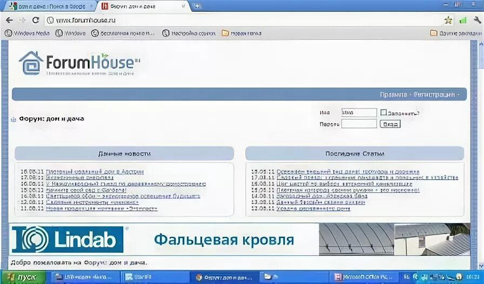484x284 pixels.
Task: Open the Lindab Фальцевая кровля banner
Action: pos(239,240)
